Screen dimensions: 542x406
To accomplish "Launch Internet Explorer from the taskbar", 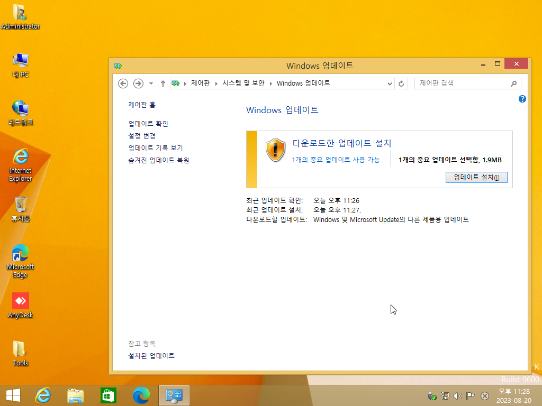I will pyautogui.click(x=43, y=395).
